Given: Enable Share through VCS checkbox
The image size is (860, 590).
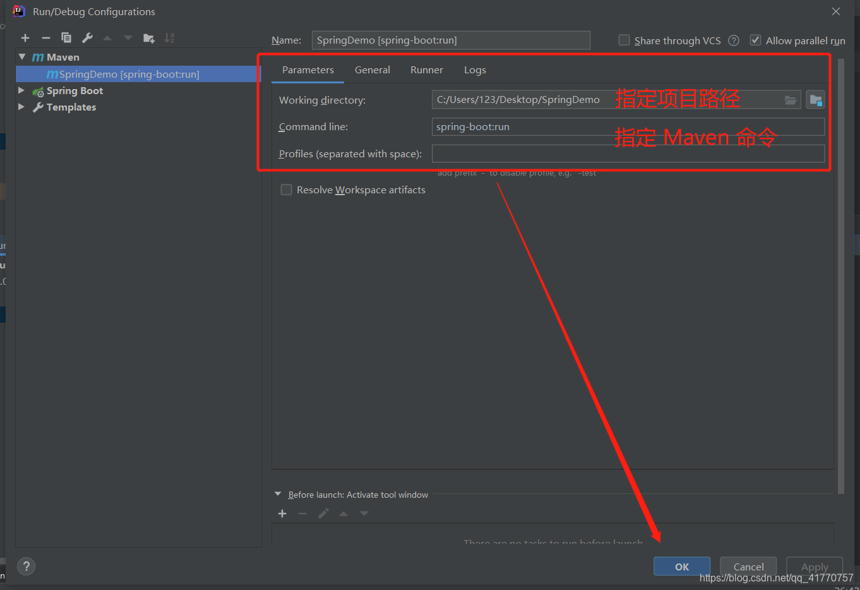Looking at the screenshot, I should [624, 40].
